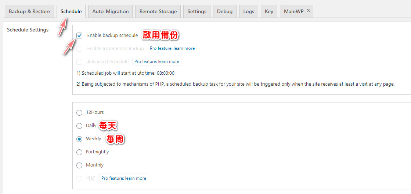Go to the Settings tab
Screen dimensions: 411x194
[197, 11]
